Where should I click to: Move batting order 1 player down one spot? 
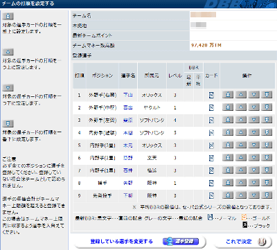(253, 95)
